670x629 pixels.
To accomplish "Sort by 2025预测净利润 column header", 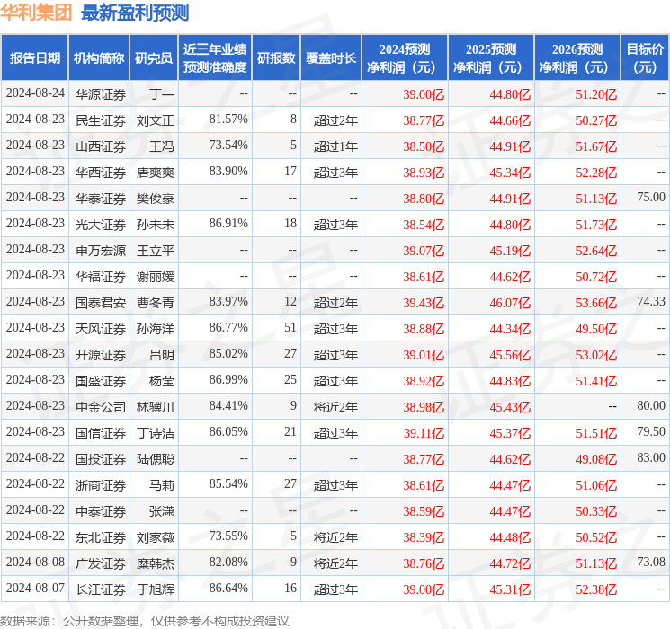I will pyautogui.click(x=491, y=58).
